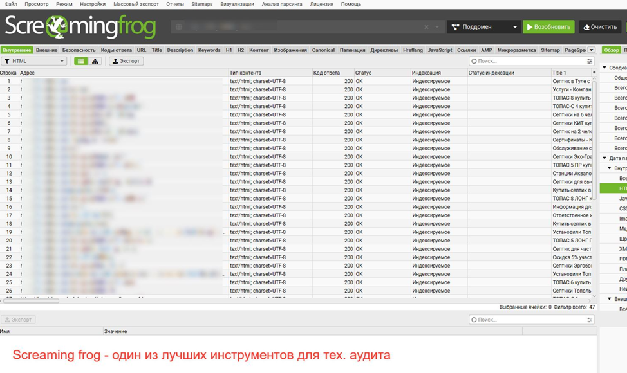This screenshot has width=627, height=373.
Task: Switch to the Description tab
Action: tap(180, 50)
